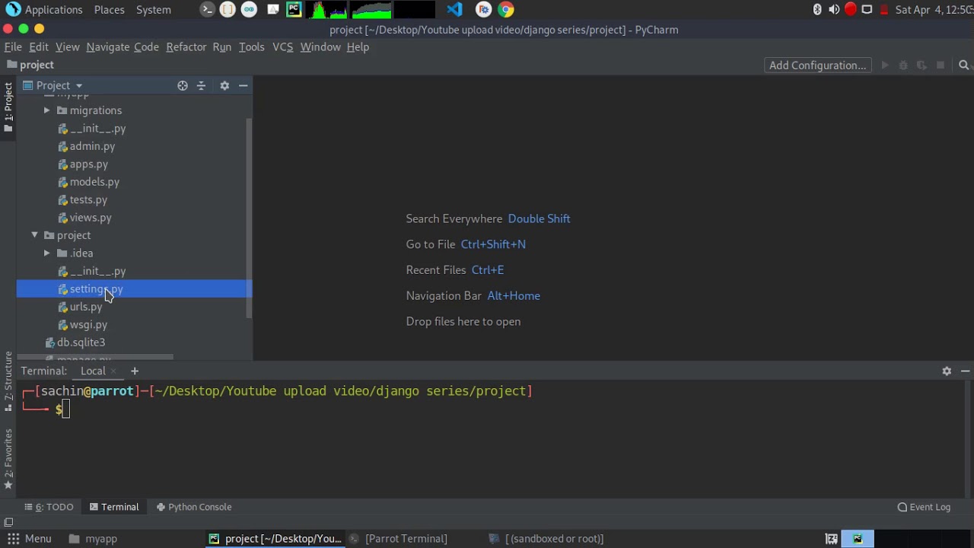This screenshot has width=974, height=548.
Task: Open the TODO tool window
Action: 49,507
